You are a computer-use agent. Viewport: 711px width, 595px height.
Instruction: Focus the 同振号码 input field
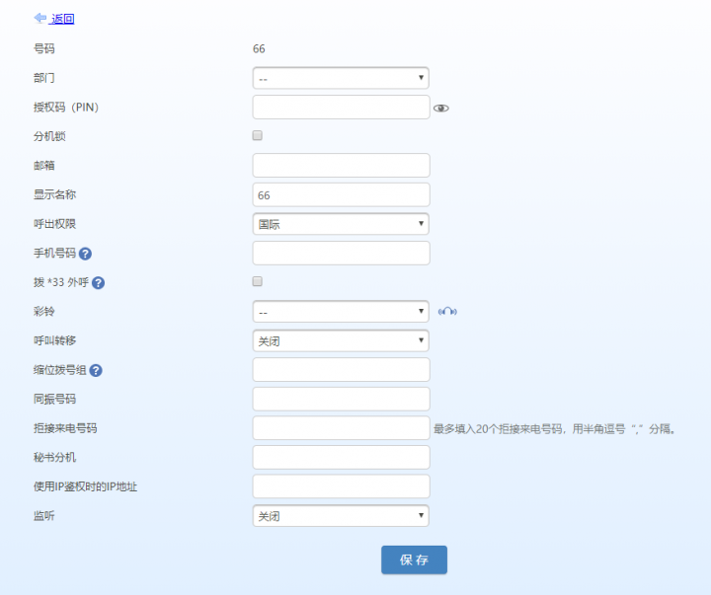(x=341, y=399)
